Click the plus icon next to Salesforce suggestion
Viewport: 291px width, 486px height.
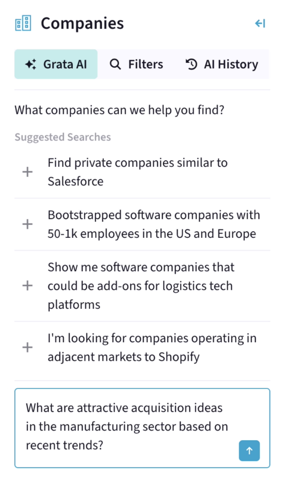click(x=27, y=172)
